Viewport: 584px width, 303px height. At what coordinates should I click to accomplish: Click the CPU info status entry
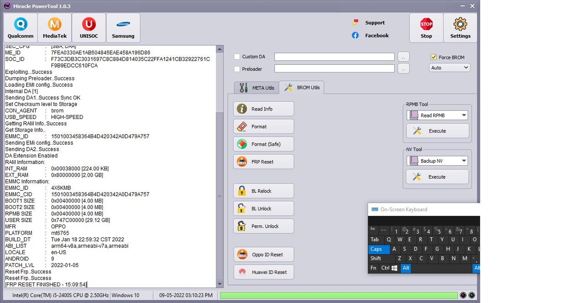coord(61,295)
